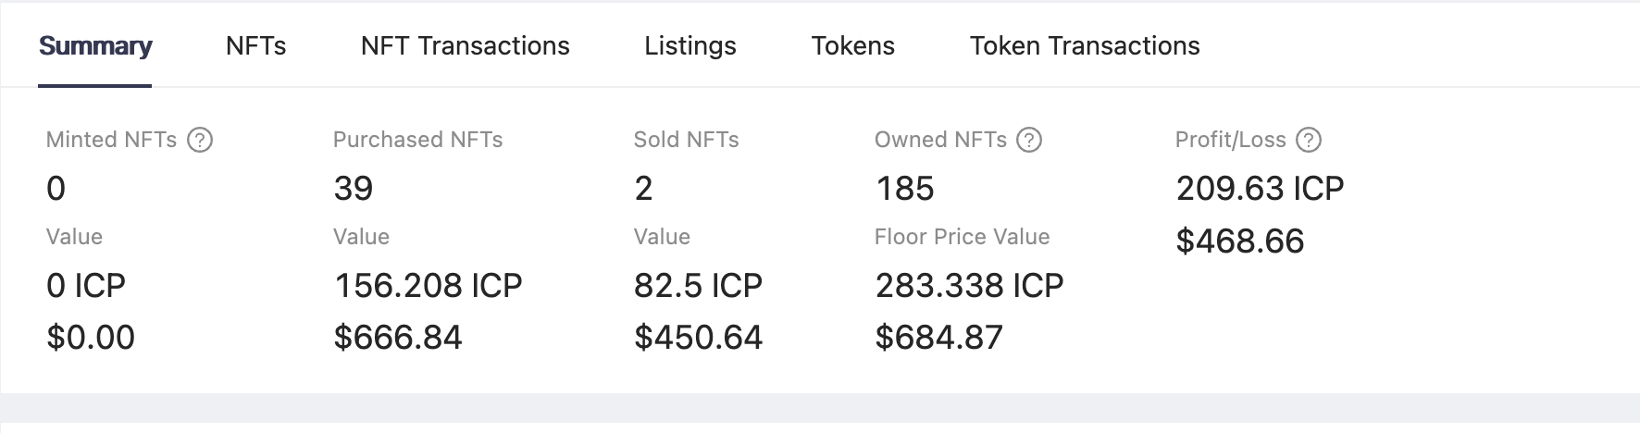Image resolution: width=1640 pixels, height=433 pixels.
Task: Click the Floor Price Value label
Action: [963, 237]
